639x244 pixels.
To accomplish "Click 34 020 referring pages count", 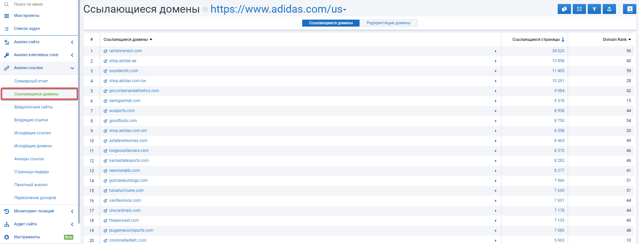I will (558, 51).
